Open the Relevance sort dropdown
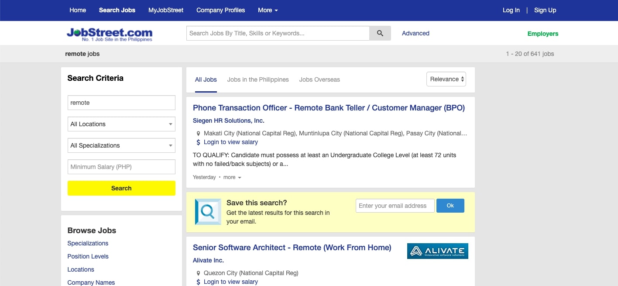 pyautogui.click(x=446, y=79)
